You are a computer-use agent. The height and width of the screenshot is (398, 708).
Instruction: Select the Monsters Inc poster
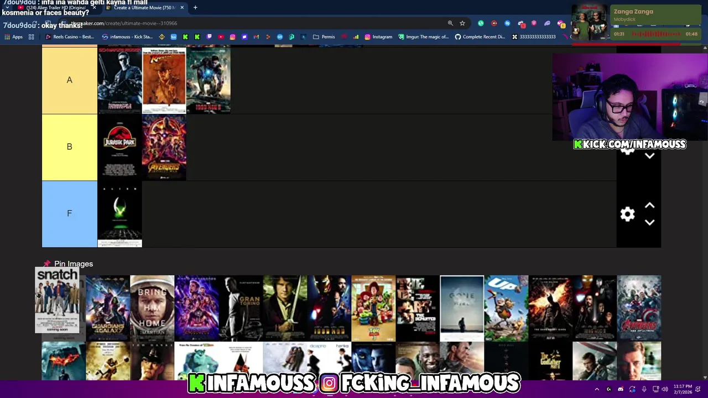196,361
